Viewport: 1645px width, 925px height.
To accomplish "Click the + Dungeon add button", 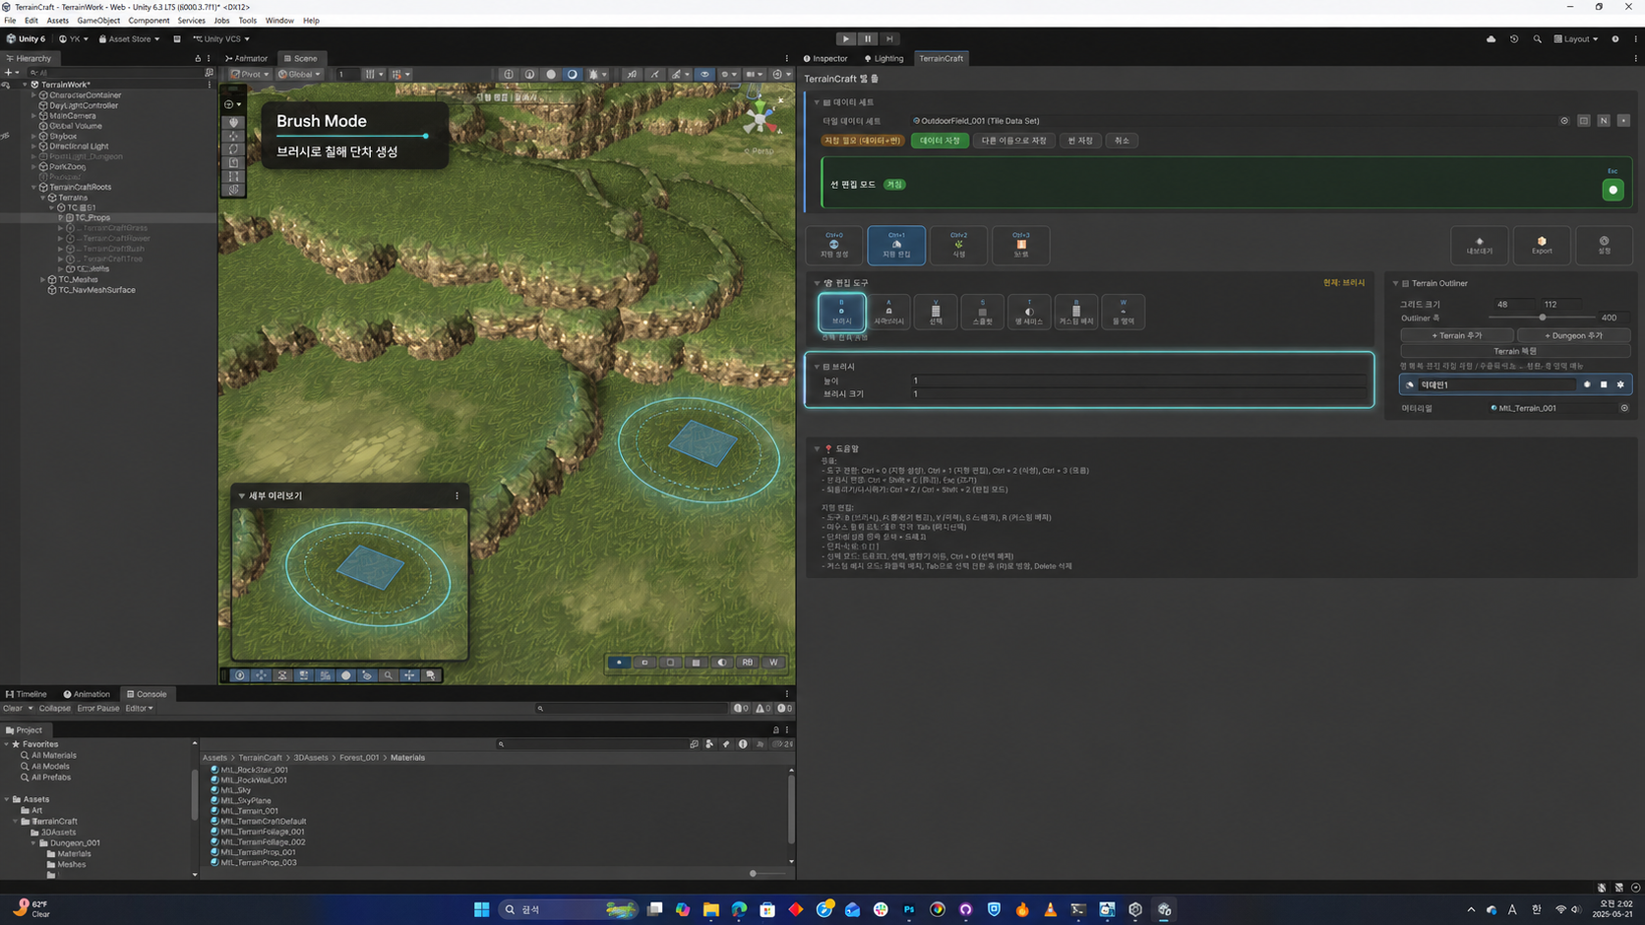I will 1573,335.
